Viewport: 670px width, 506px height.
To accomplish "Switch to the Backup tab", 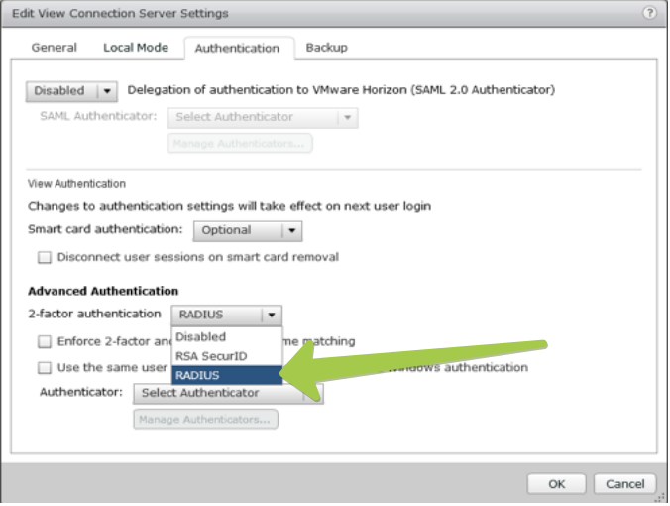I will (326, 48).
